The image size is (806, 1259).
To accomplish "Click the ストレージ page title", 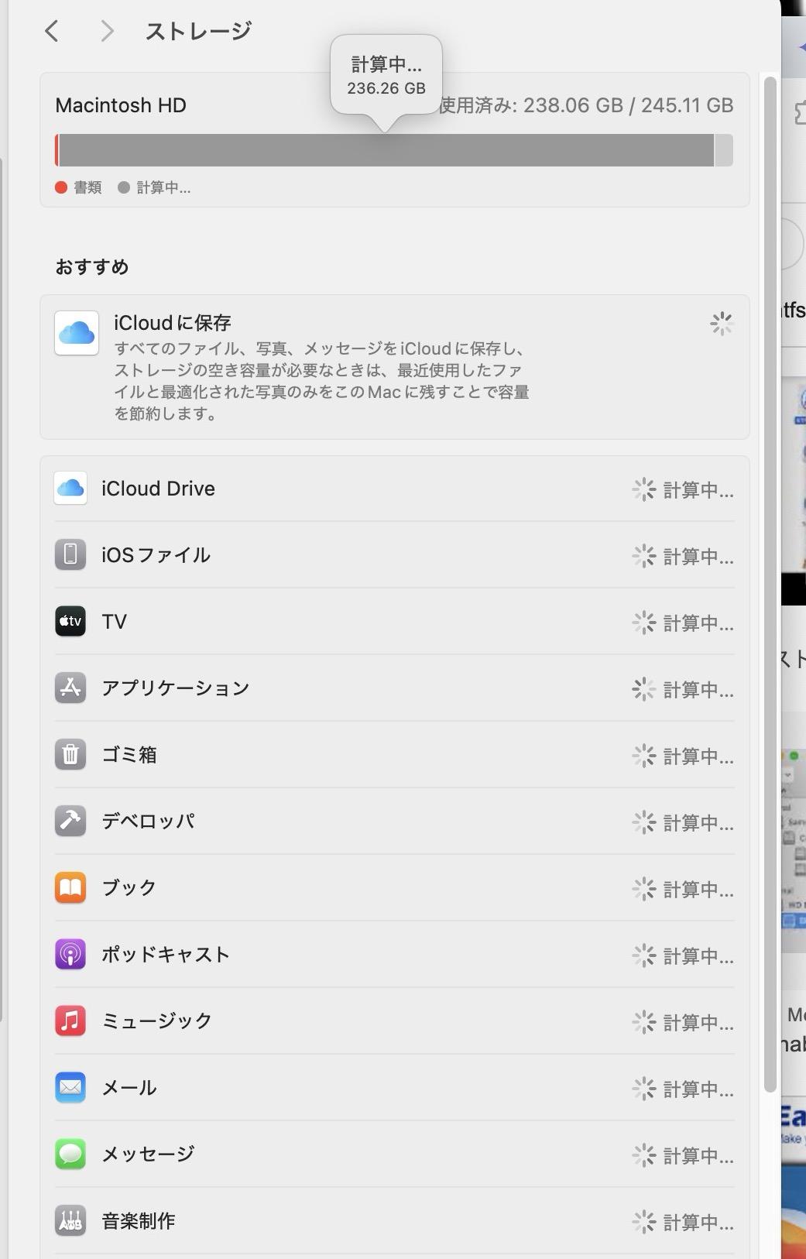I will [x=198, y=31].
